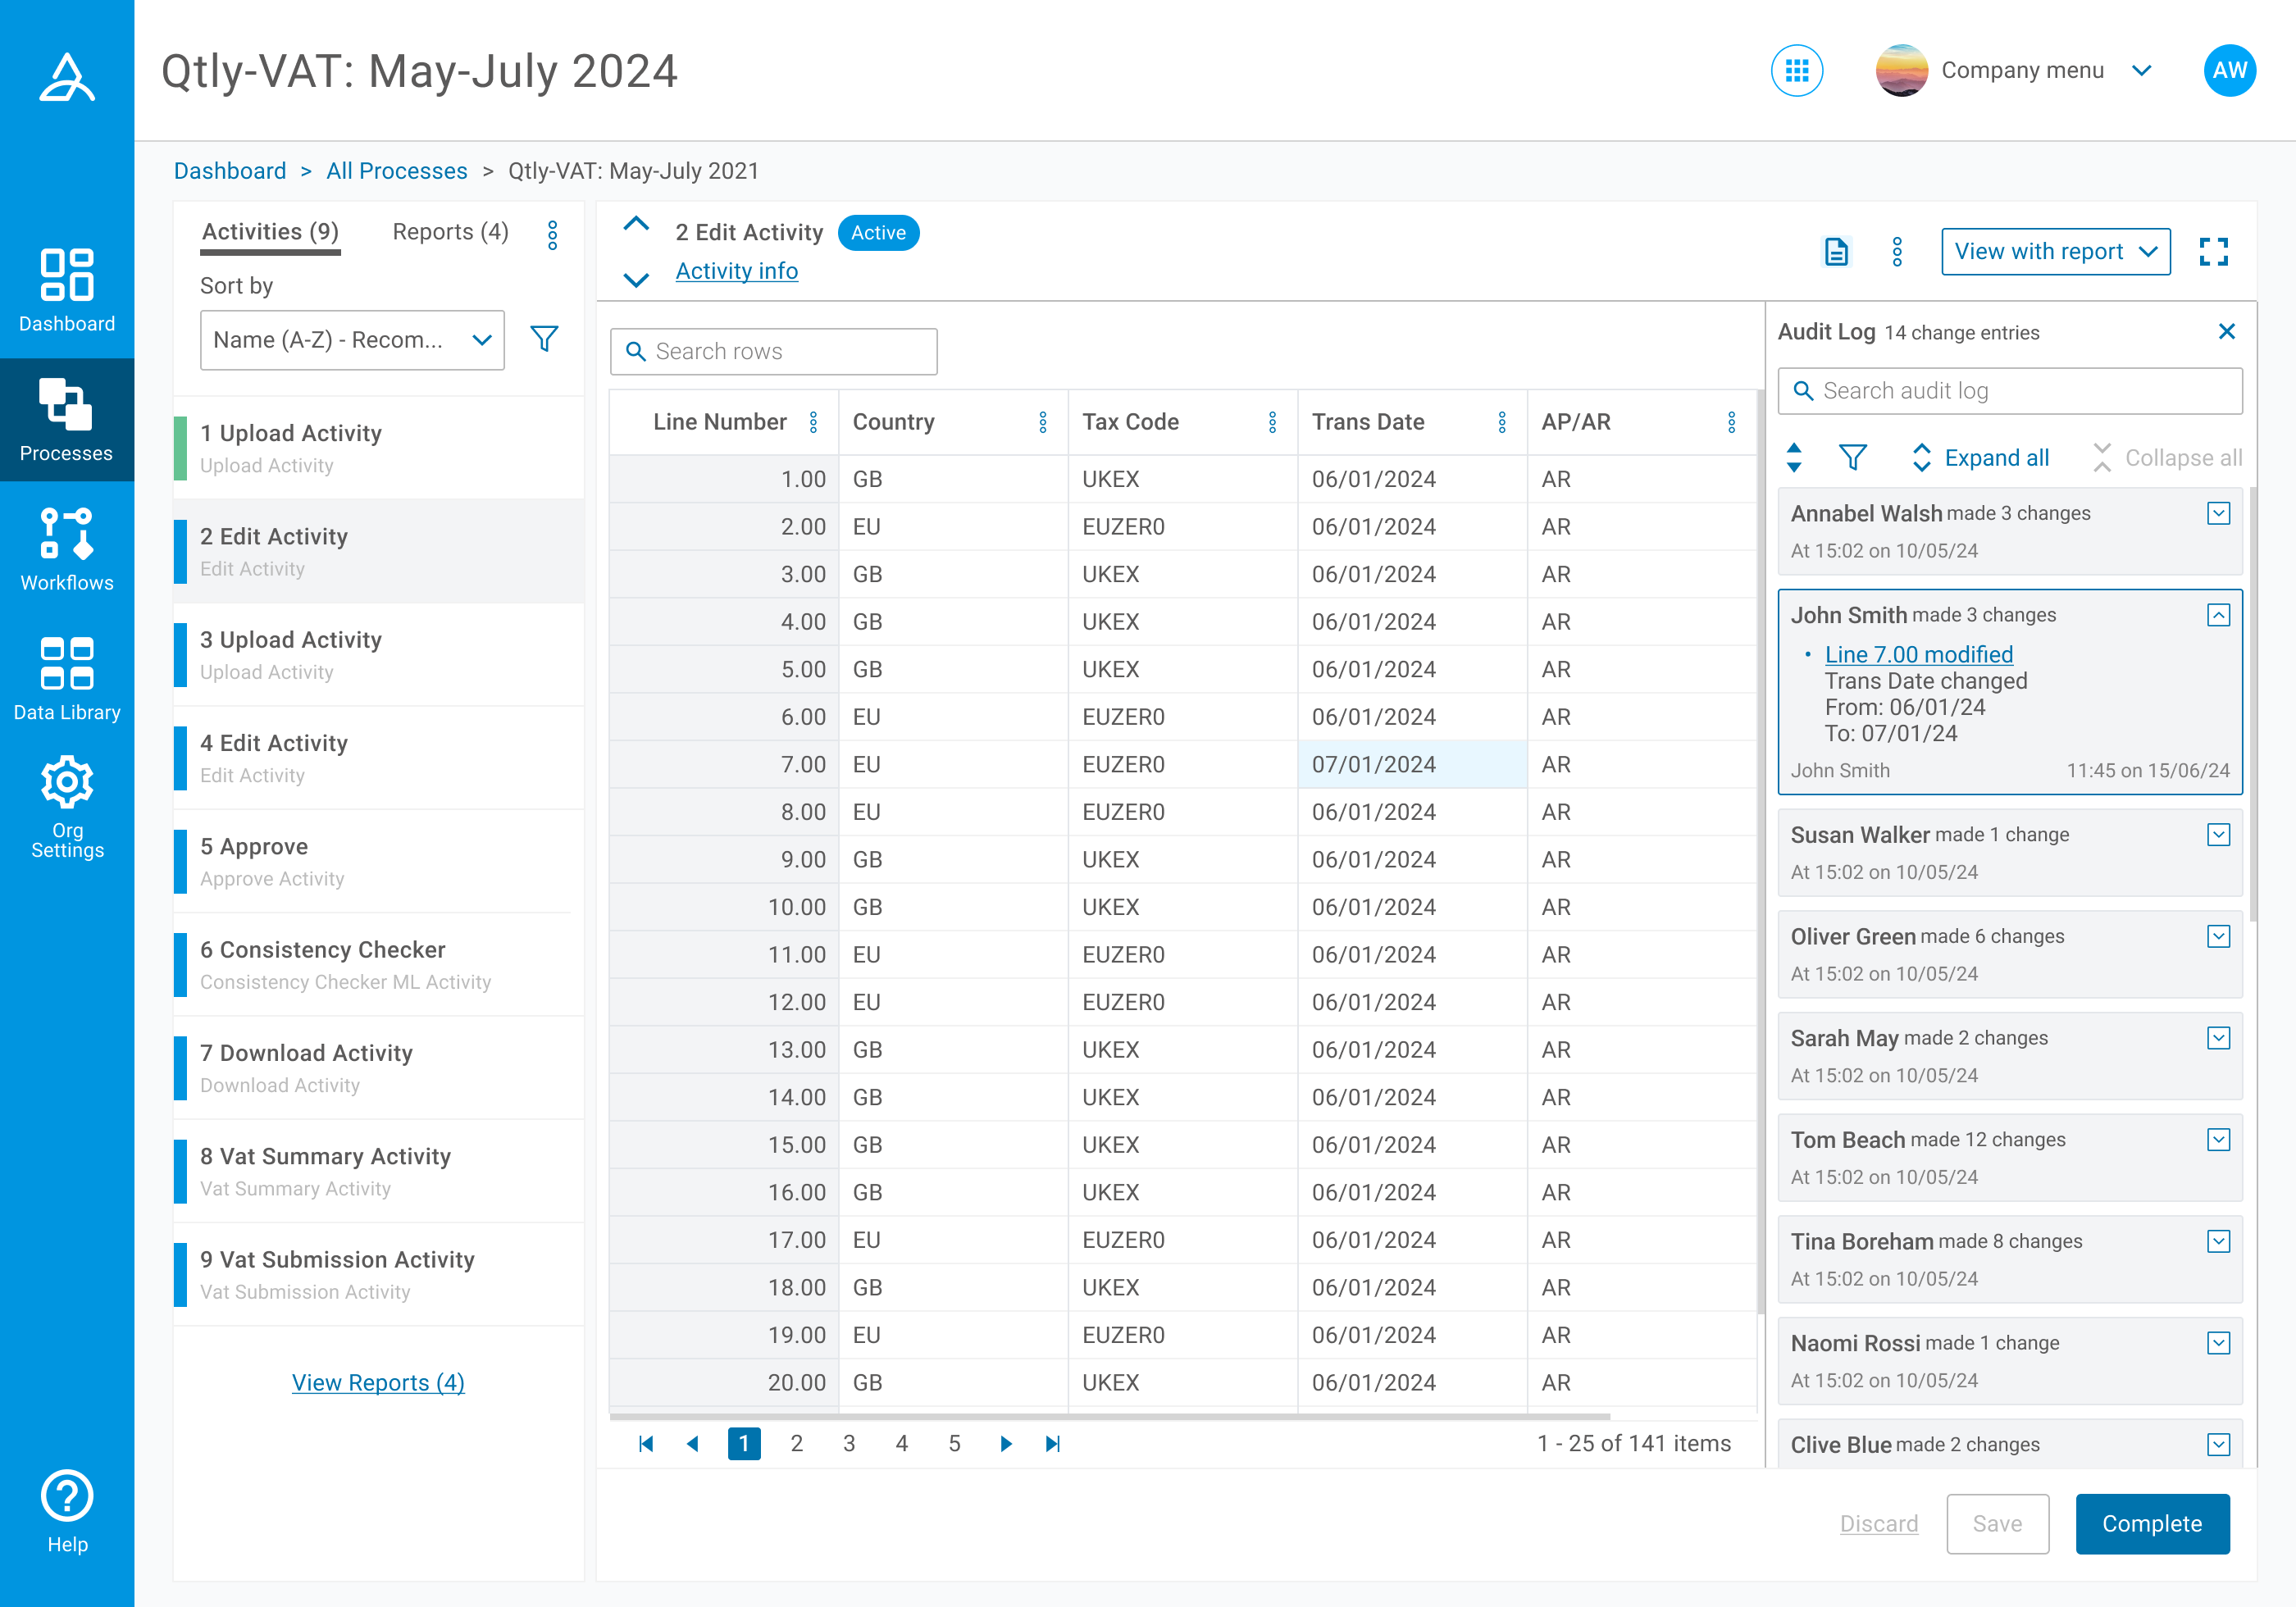Enter fullscreen with the expand icon
This screenshot has width=2296, height=1607.
click(x=2213, y=252)
